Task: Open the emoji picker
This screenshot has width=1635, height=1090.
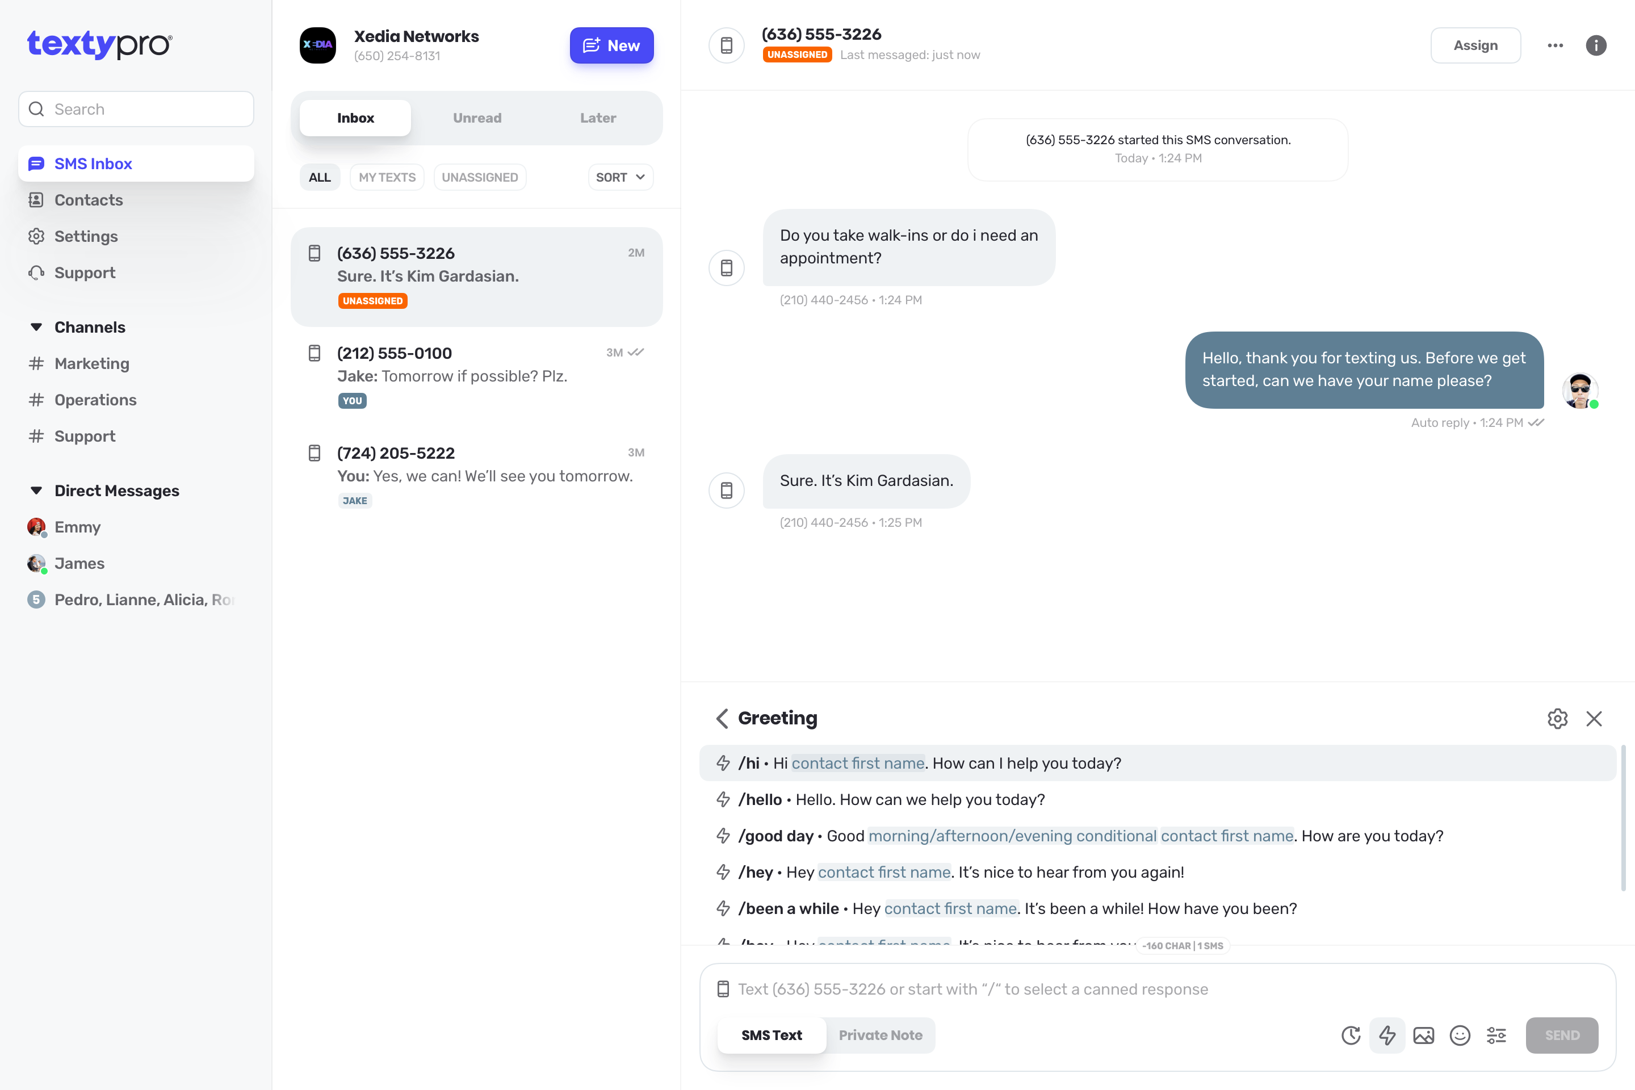Action: (x=1460, y=1035)
